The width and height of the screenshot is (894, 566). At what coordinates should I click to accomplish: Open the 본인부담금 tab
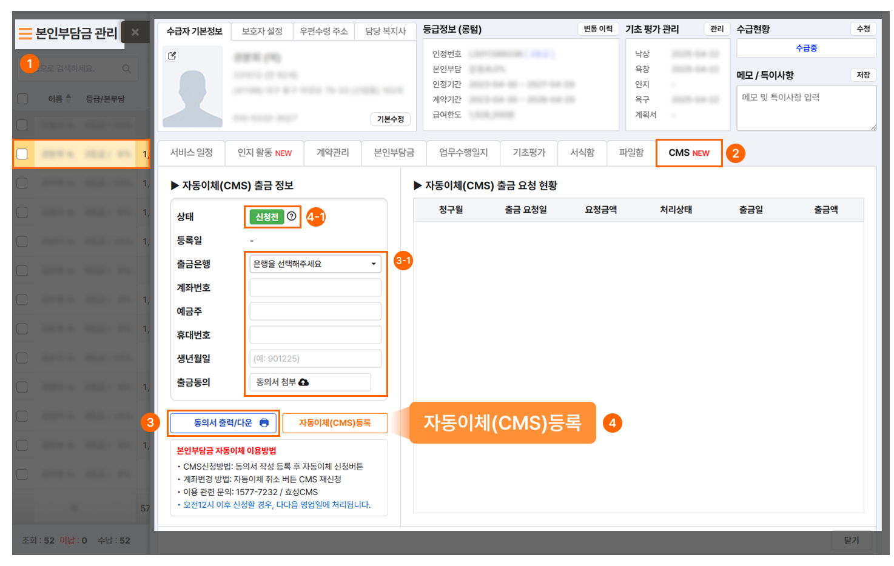394,153
